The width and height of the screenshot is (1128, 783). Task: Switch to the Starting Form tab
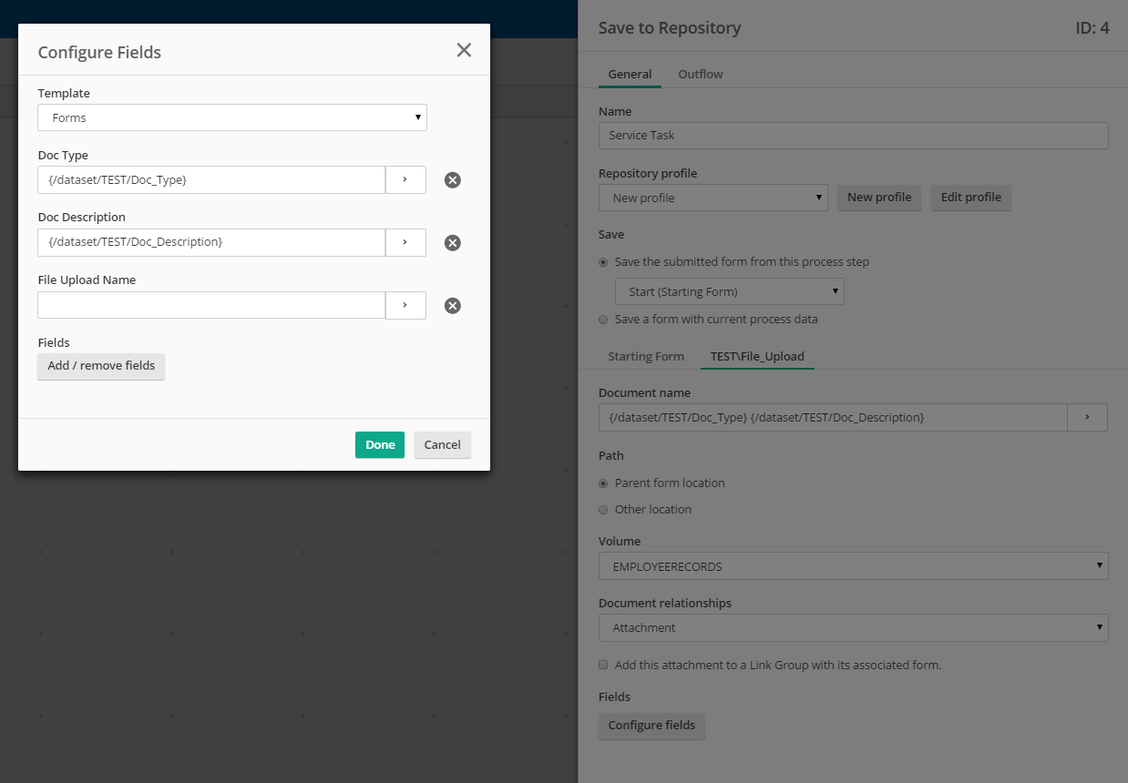(646, 357)
